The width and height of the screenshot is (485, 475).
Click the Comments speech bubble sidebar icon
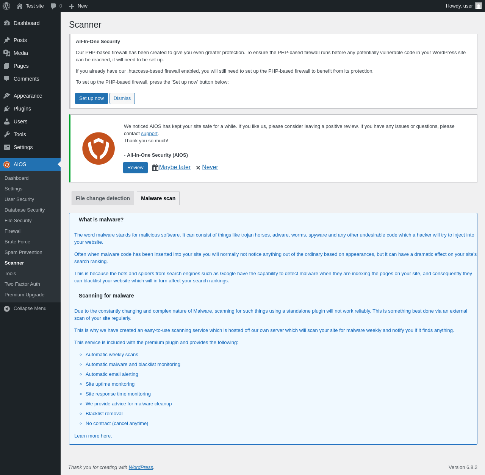point(7,79)
